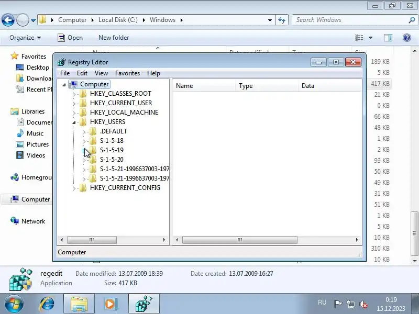Click the values pane horizontal scrollbar thumb
419x314 pixels.
coord(240,240)
